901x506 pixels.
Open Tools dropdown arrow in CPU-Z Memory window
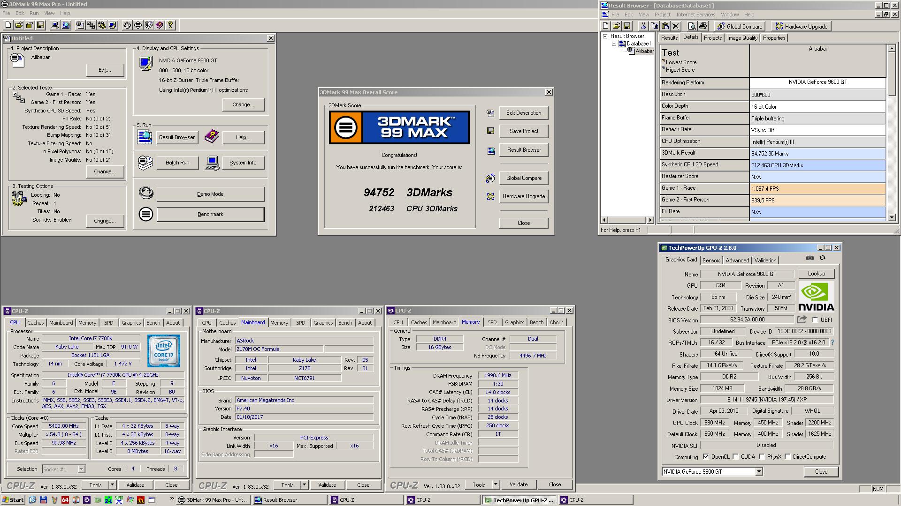click(x=496, y=485)
